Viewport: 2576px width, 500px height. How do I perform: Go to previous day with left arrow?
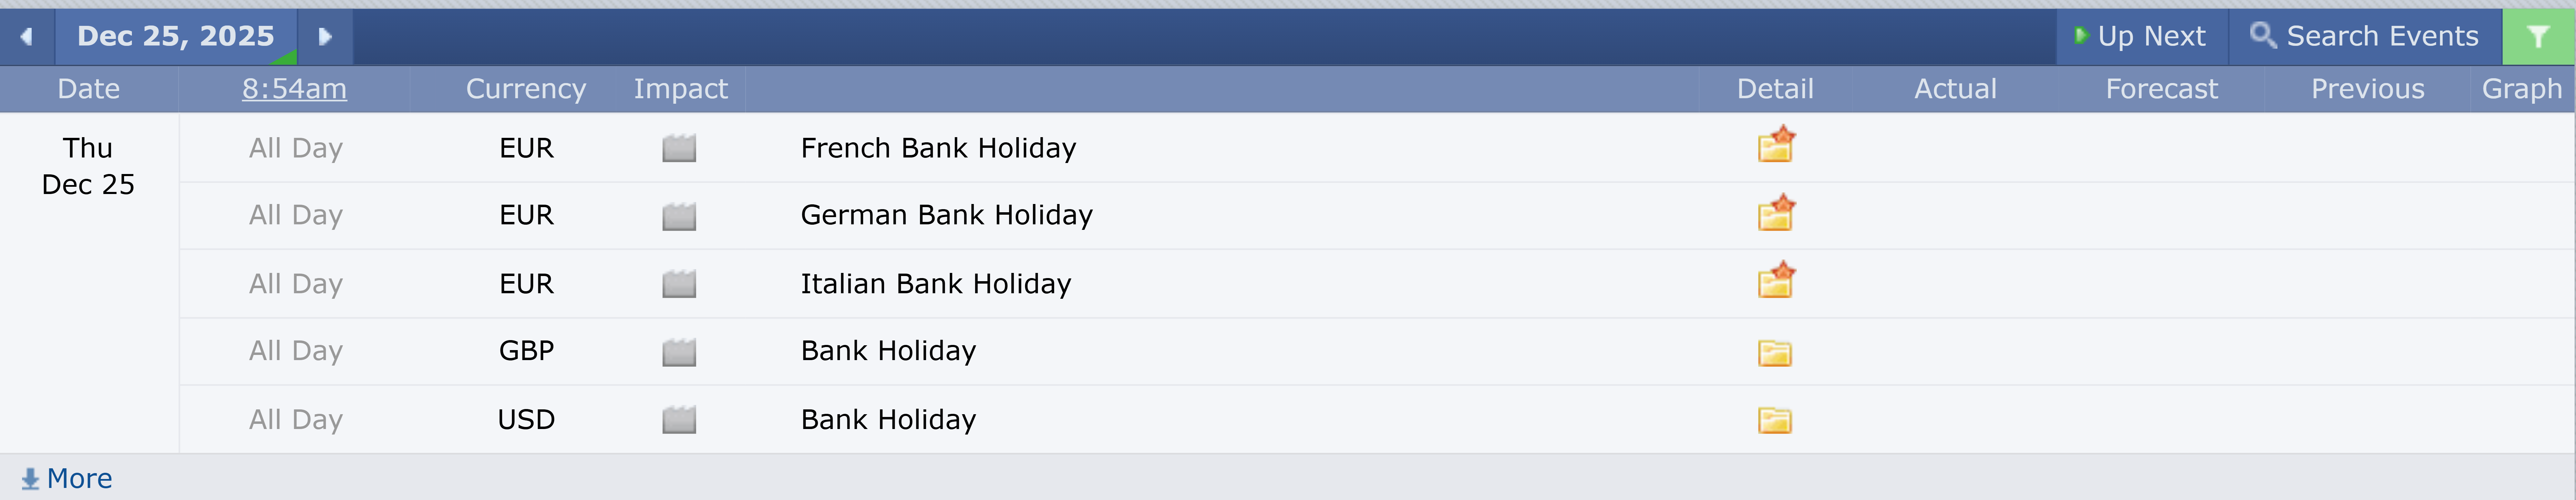[x=27, y=37]
